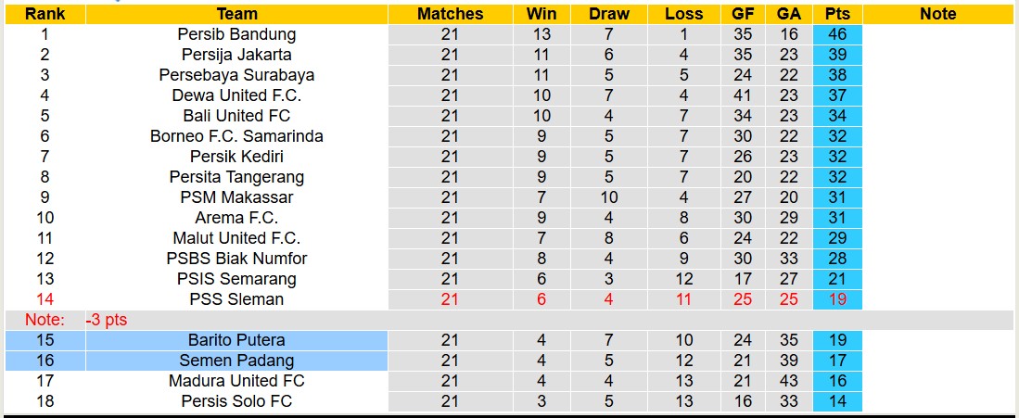Select the highlighted Semen Padang cell
The height and width of the screenshot is (418, 1019).
[236, 361]
